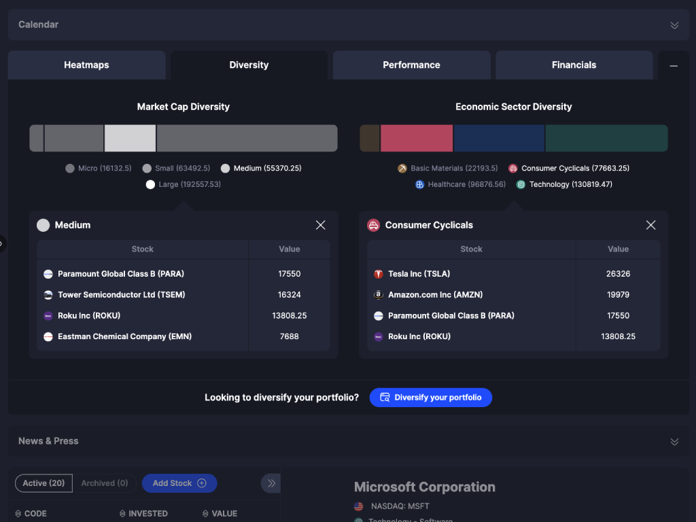
Task: Click the Add Stock button
Action: [179, 483]
